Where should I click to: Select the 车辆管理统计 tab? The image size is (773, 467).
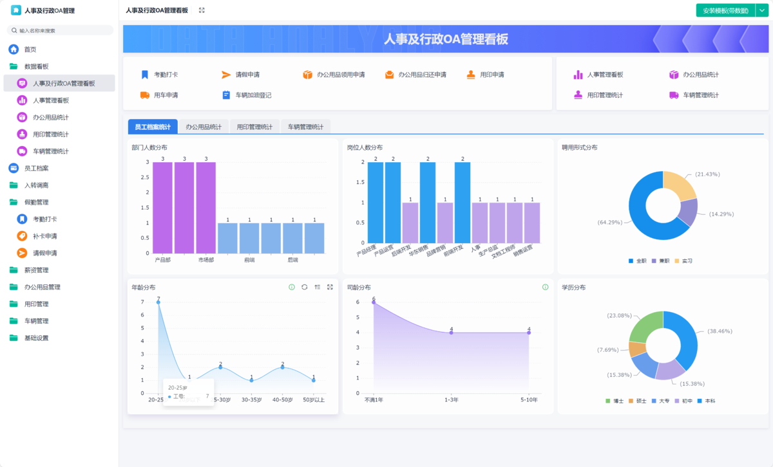point(307,126)
